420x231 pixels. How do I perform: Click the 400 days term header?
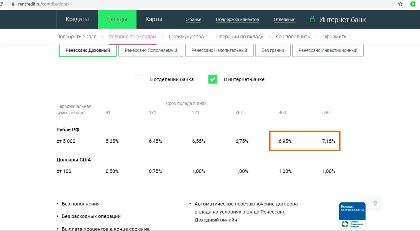pyautogui.click(x=282, y=113)
